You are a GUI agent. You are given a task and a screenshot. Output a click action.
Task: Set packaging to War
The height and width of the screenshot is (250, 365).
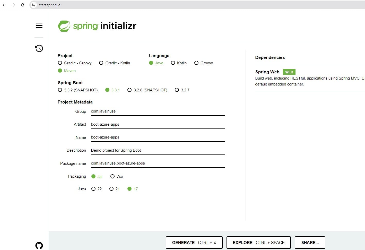117,177
